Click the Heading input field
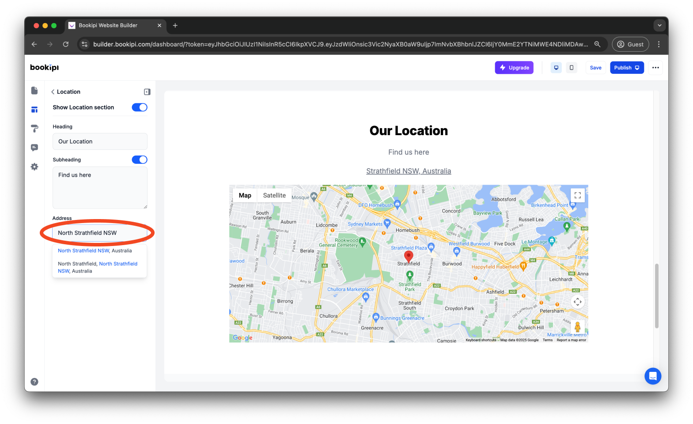Viewport: 693px width, 424px height. (x=100, y=141)
